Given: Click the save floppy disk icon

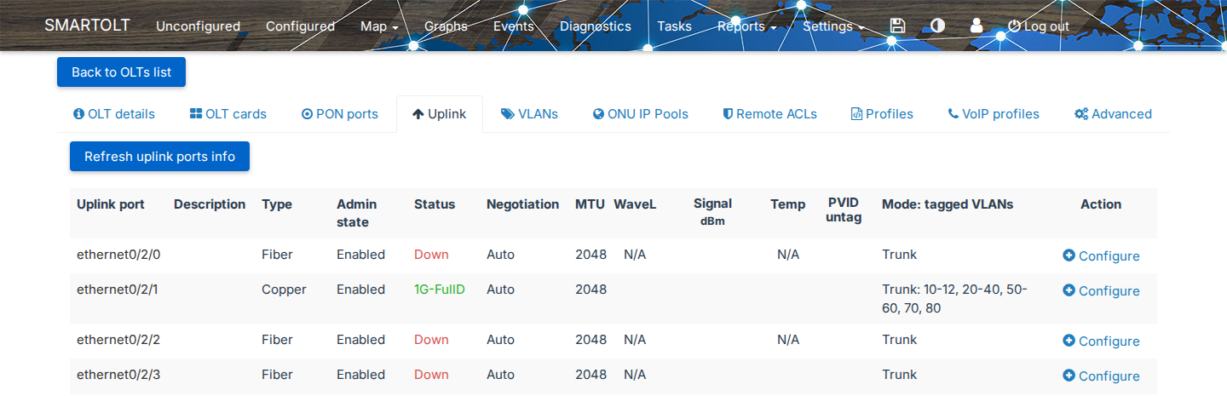Looking at the screenshot, I should 897,26.
